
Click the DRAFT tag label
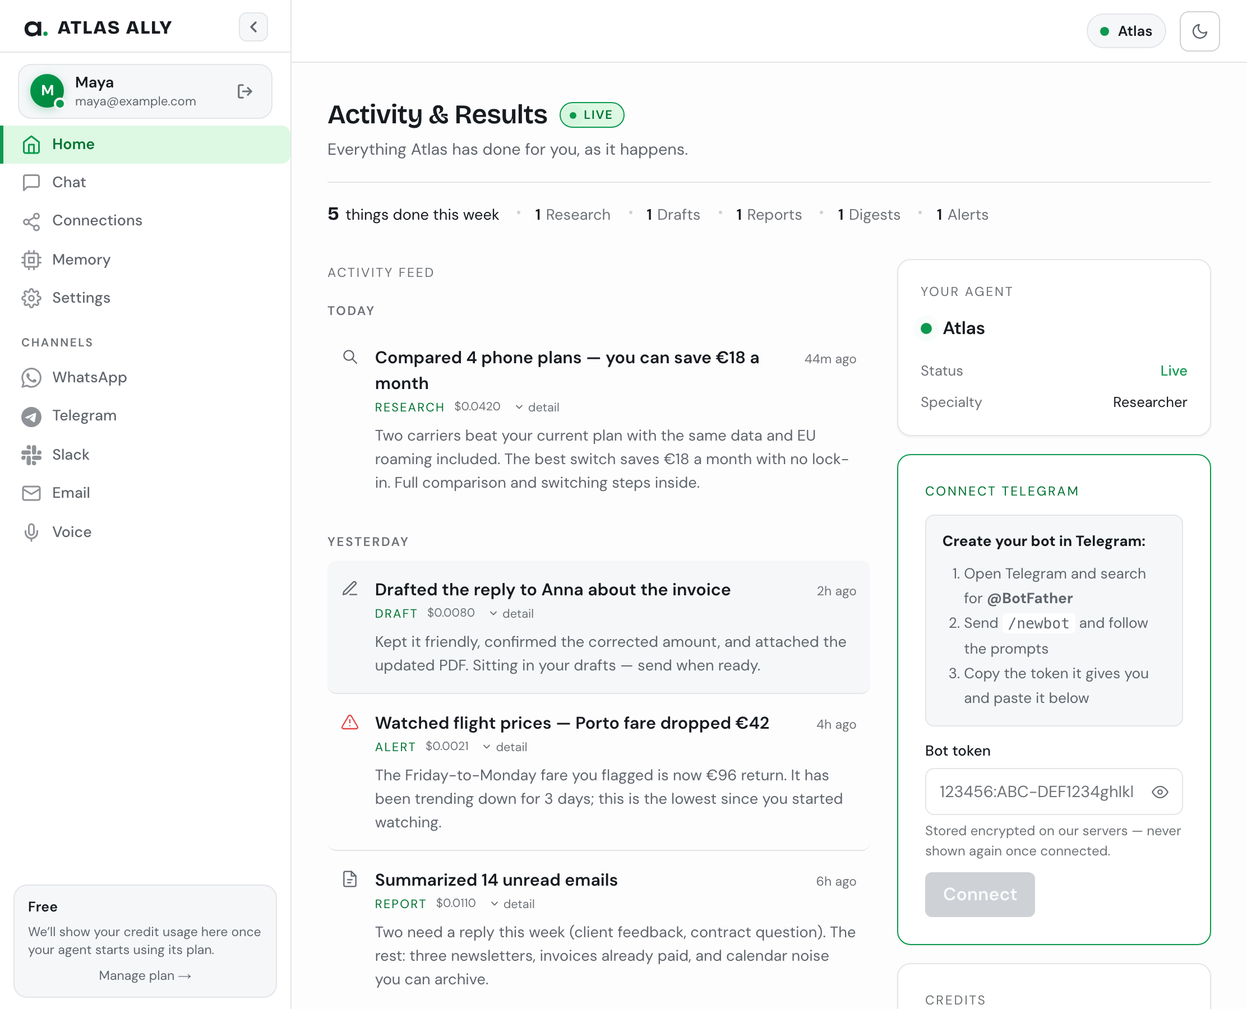pos(396,614)
